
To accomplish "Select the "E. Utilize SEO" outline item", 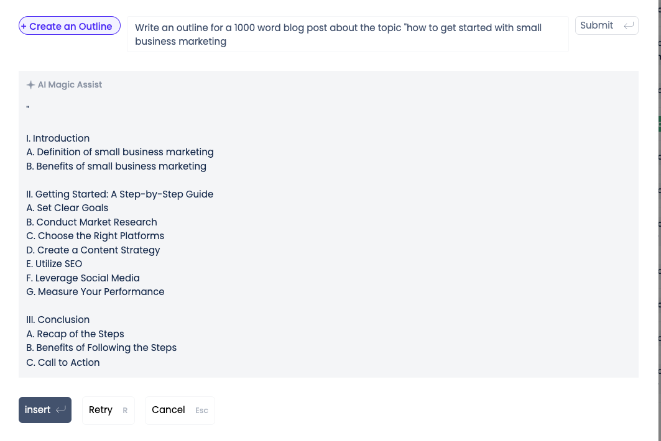I will pos(54,263).
